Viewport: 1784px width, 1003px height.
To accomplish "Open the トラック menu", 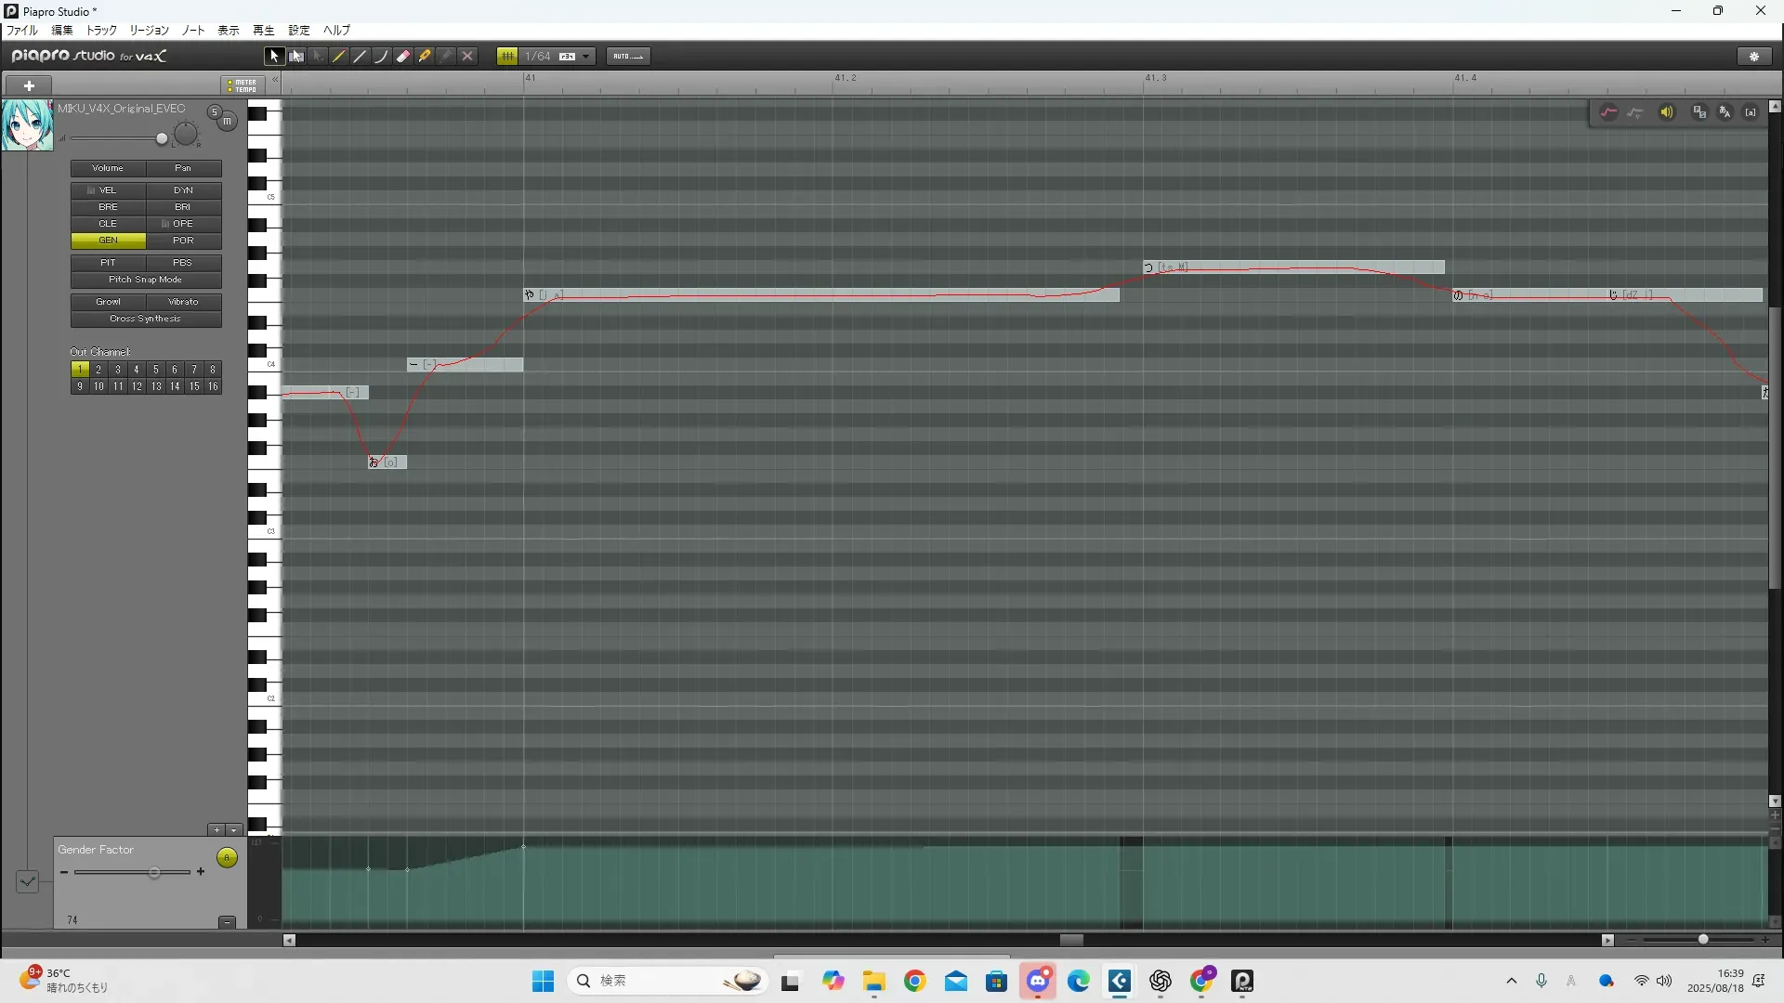I will 101,31.
